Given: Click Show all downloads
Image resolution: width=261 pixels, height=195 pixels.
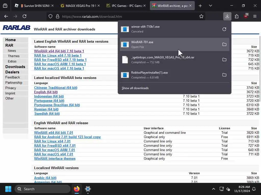Looking at the screenshot, I should point(135,88).
